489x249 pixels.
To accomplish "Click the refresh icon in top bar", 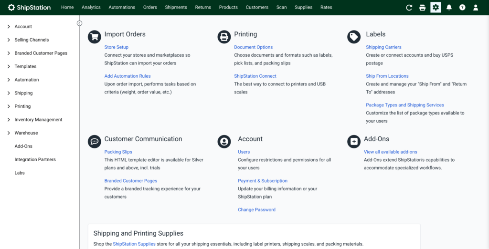I will [409, 8].
